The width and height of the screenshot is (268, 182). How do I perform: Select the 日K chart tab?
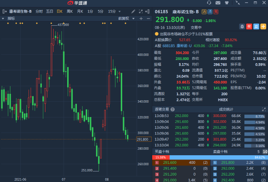[60, 11]
